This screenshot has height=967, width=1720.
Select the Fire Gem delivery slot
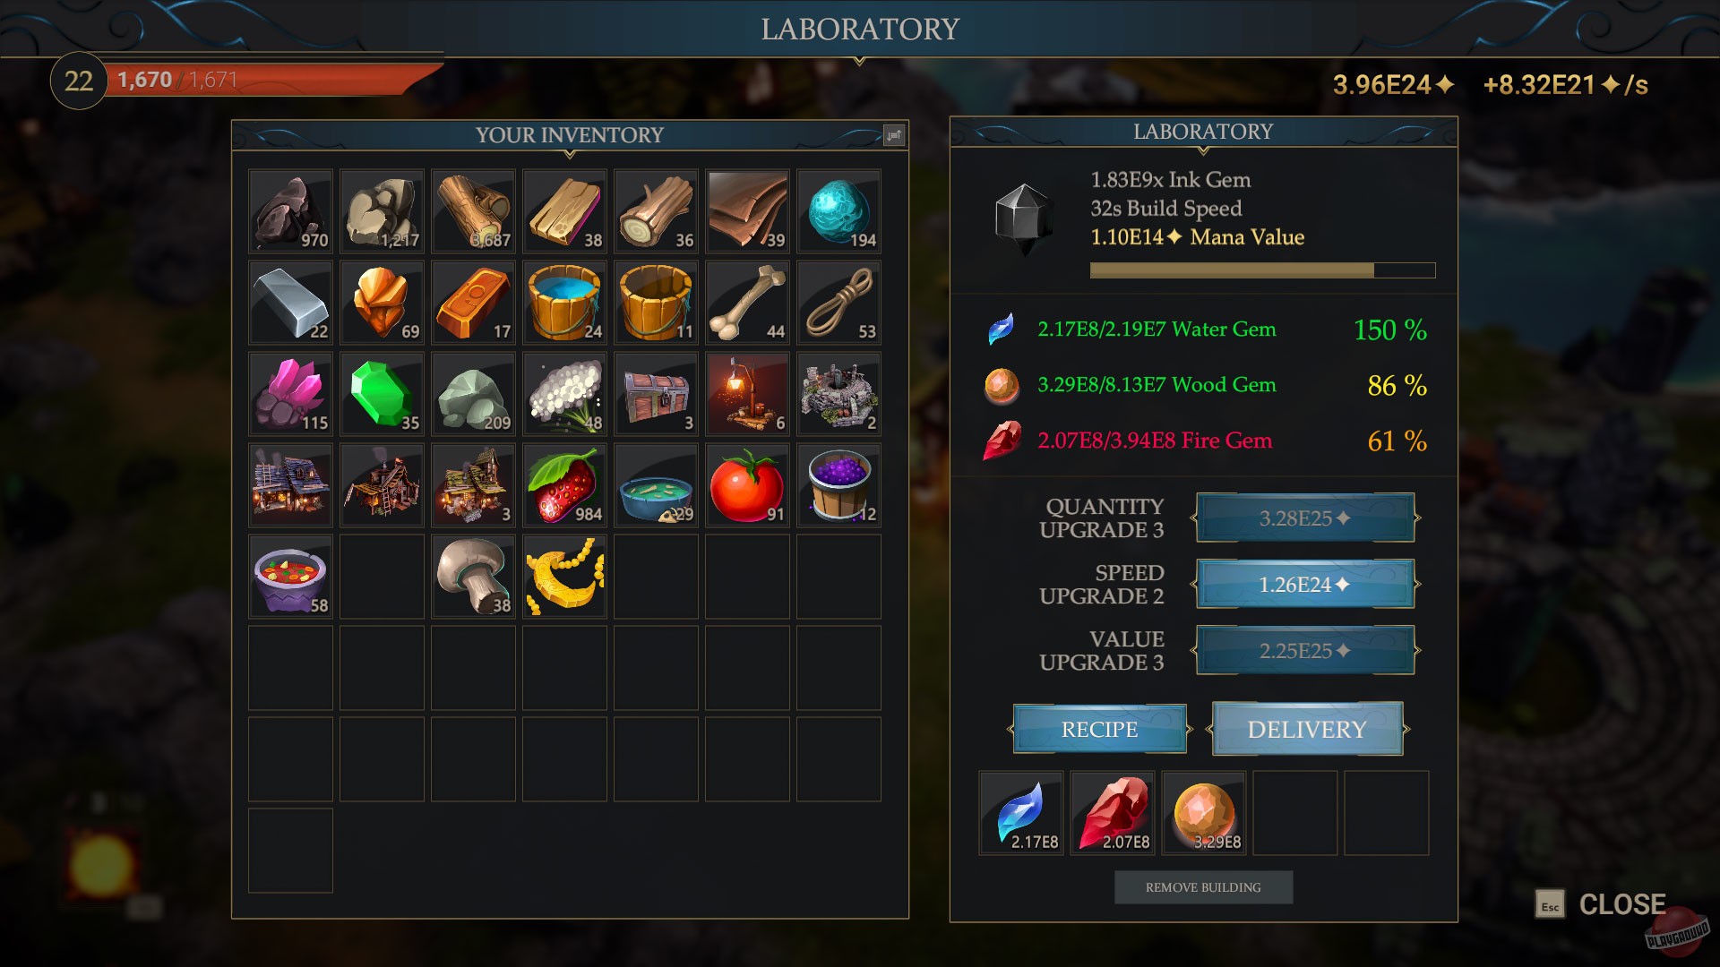pyautogui.click(x=1112, y=813)
